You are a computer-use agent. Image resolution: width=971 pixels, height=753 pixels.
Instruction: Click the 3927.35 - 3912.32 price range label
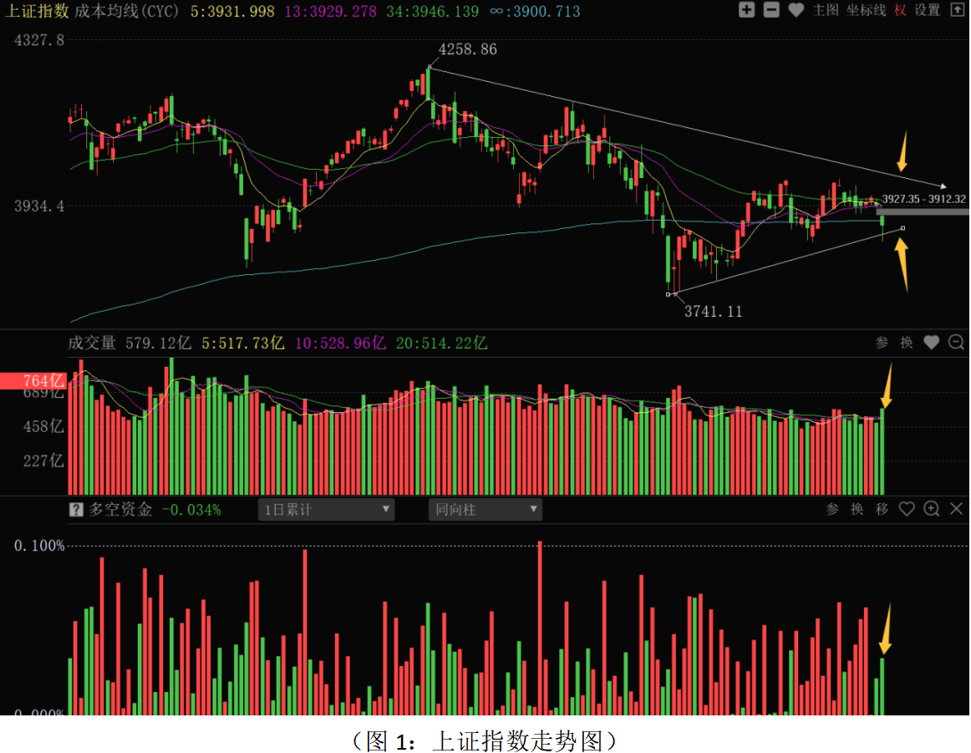click(923, 199)
